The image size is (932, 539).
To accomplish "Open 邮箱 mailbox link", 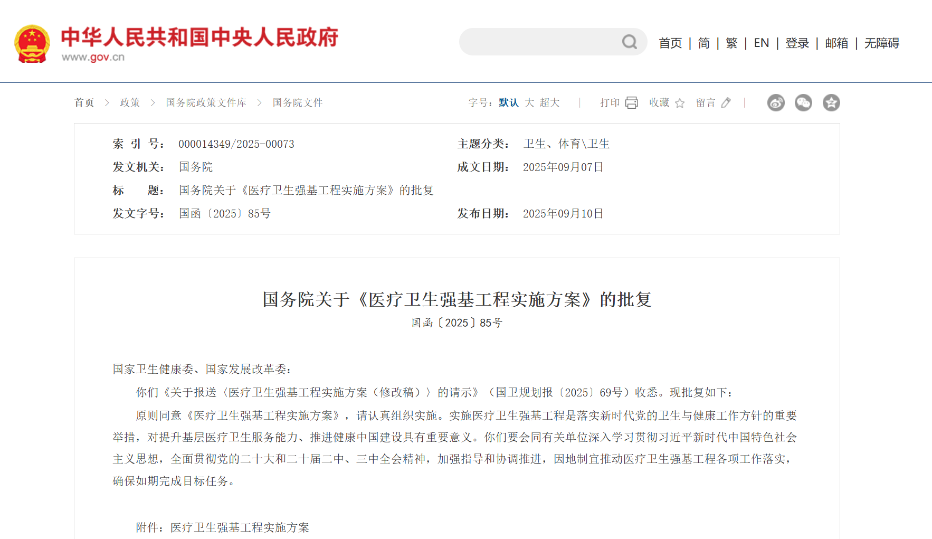I will click(x=836, y=43).
